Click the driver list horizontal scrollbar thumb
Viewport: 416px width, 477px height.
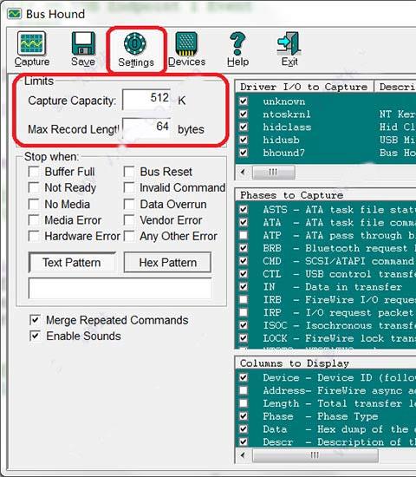coord(274,173)
